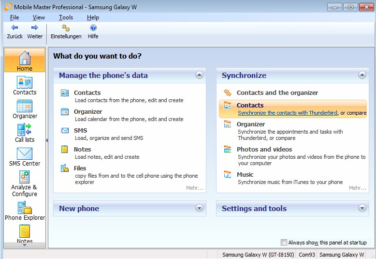
Task: Click Mehr... in the Synchronize panel
Action: coord(357,188)
